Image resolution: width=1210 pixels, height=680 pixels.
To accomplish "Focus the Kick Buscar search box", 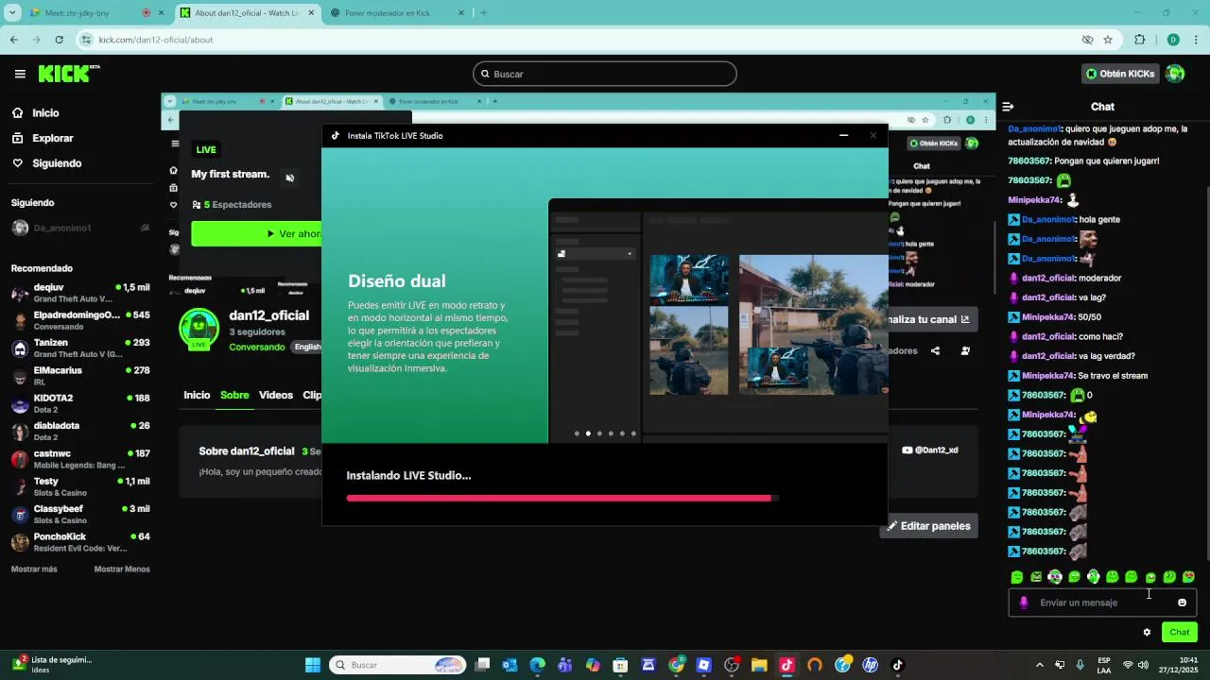I will (x=605, y=74).
